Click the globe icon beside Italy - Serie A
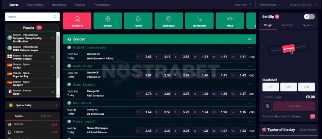The image size is (322, 139). 69,103
